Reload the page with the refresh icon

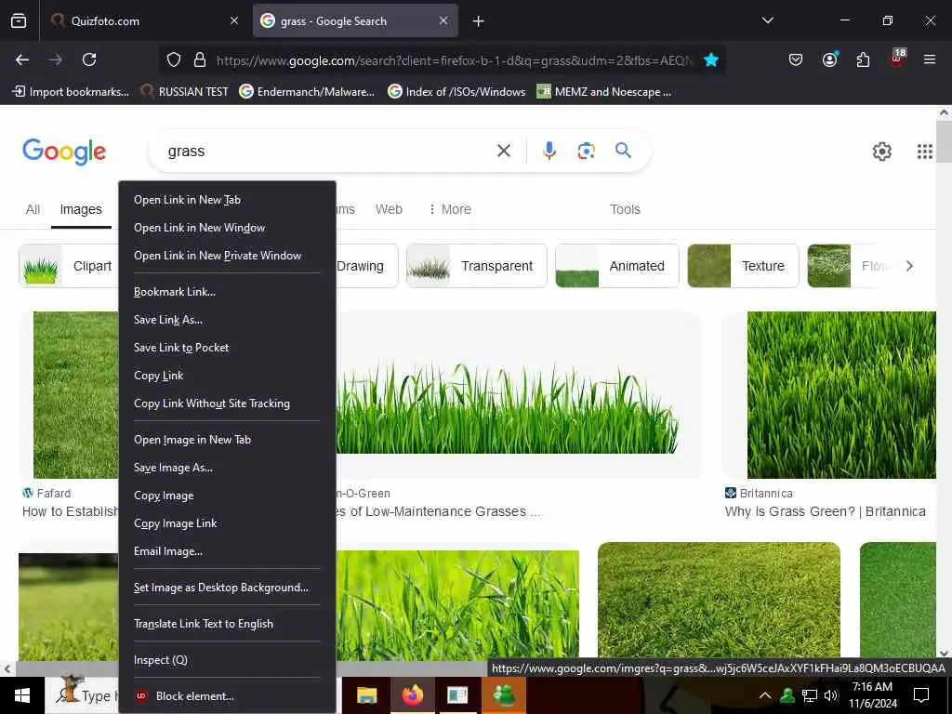(x=89, y=59)
